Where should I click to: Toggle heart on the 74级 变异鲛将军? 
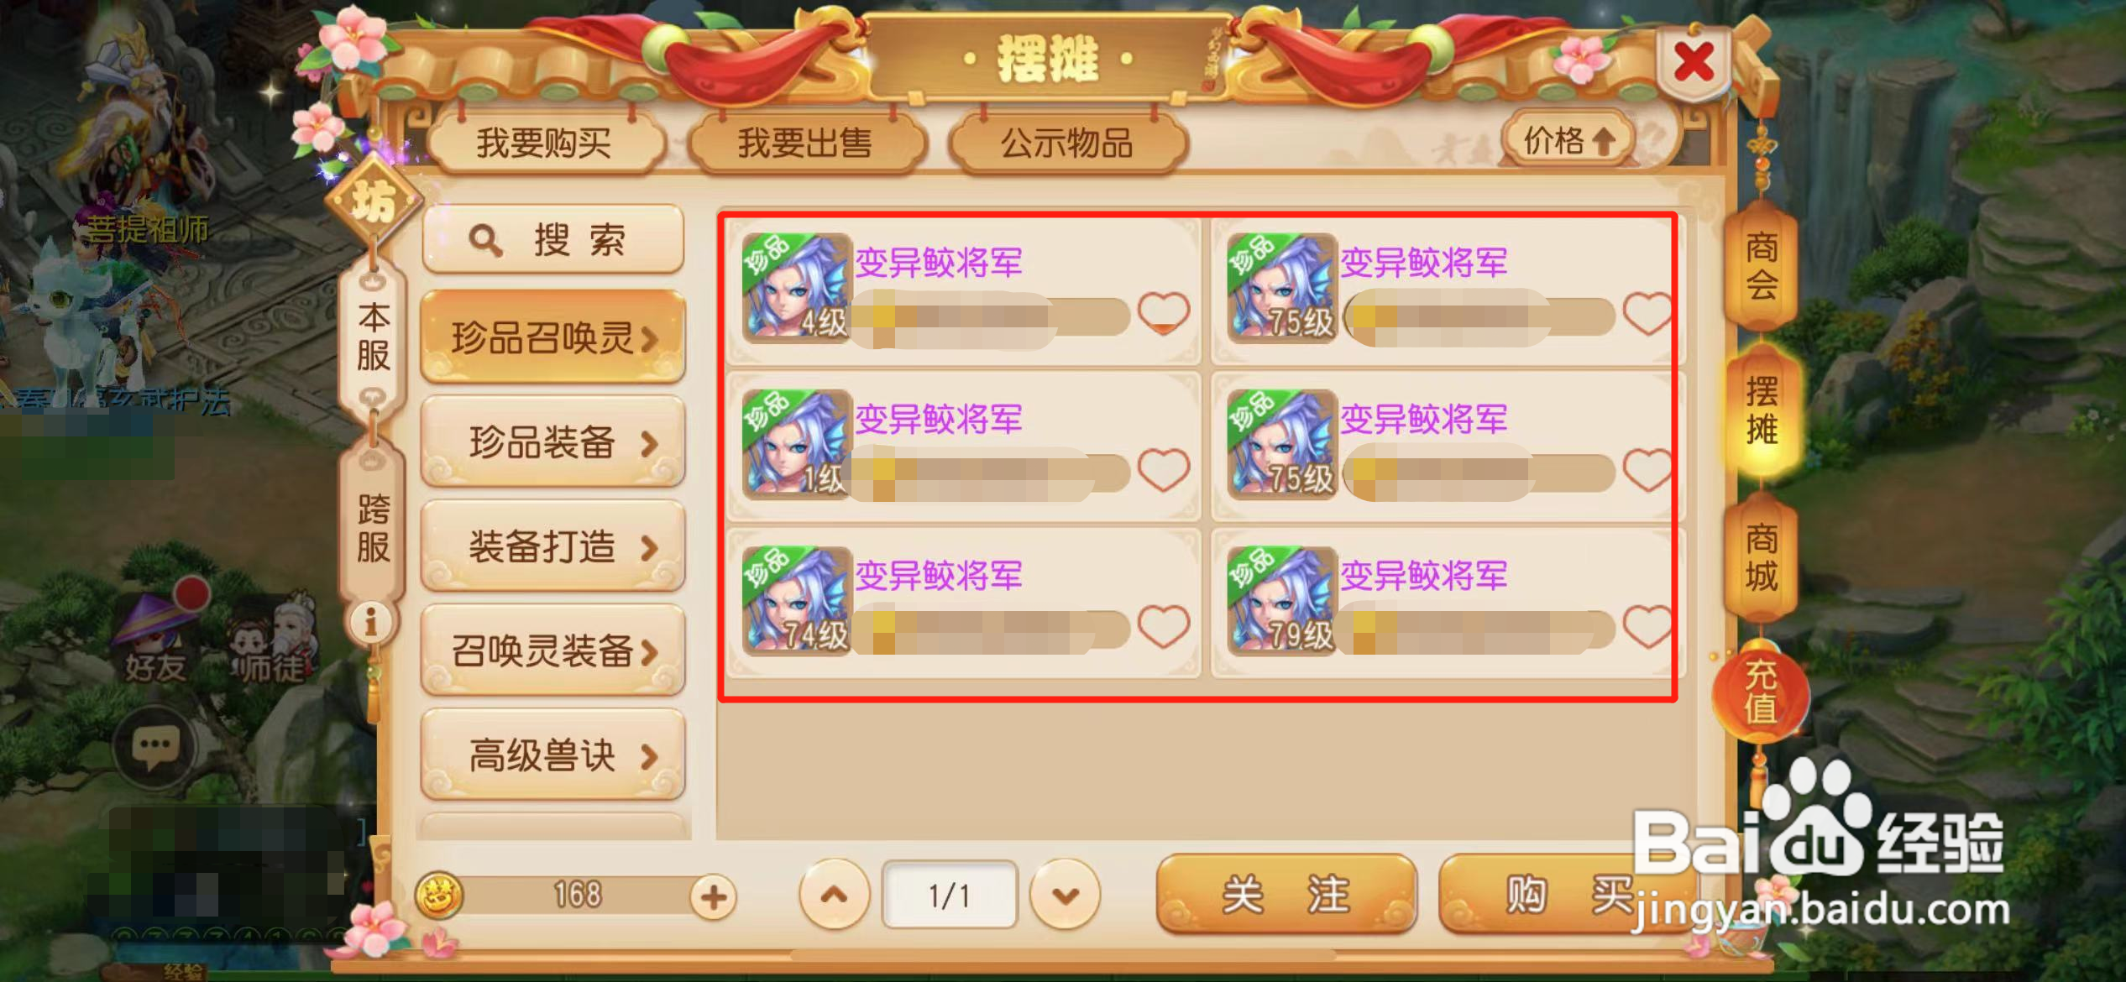(x=1164, y=626)
